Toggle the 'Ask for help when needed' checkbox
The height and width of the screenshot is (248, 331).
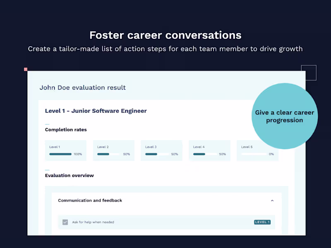(65, 222)
